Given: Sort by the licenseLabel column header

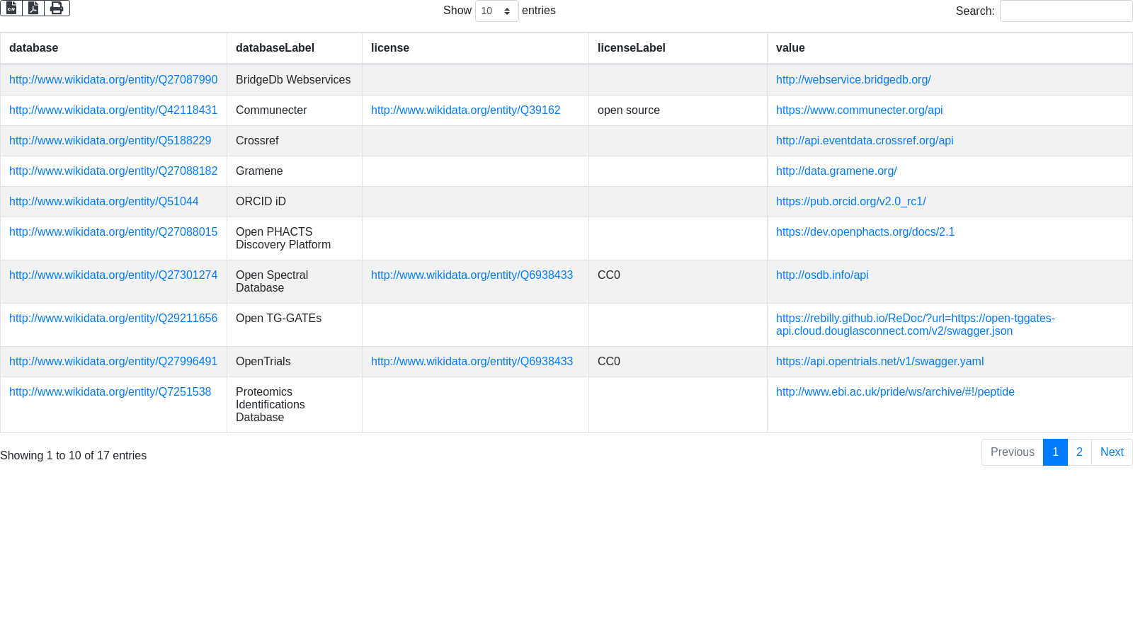Looking at the screenshot, I should click(678, 48).
